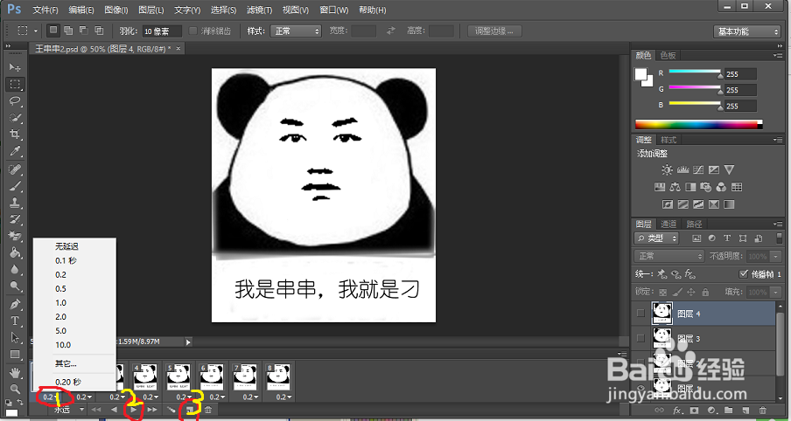
Task: Select the next animation frame
Action: (152, 410)
